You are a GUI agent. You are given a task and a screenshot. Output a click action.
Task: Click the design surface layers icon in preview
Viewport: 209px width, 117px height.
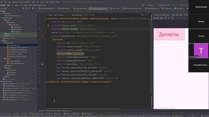[x=173, y=15]
